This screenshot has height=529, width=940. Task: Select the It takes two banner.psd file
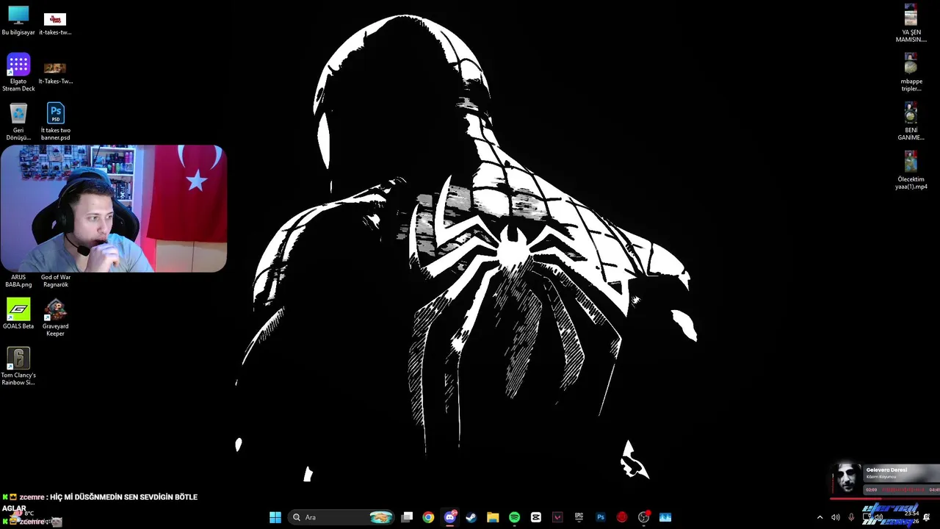click(55, 121)
